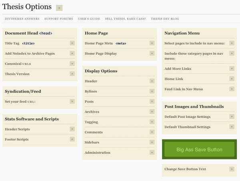Click the Document Head section heading
This screenshot has width=240, height=181.
pos(28,33)
